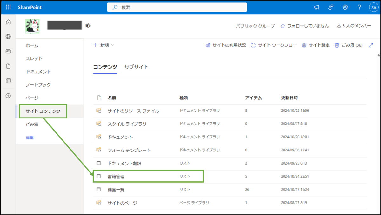Click into the 検索 search box
Screen dimensions: 381x215
click(x=177, y=7)
